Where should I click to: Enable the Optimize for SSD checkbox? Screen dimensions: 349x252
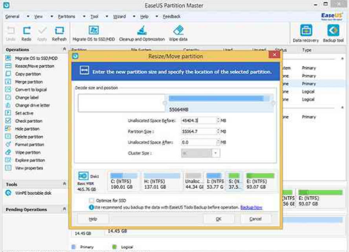(x=92, y=200)
